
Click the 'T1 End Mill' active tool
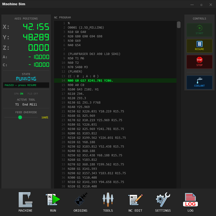click(26, 104)
